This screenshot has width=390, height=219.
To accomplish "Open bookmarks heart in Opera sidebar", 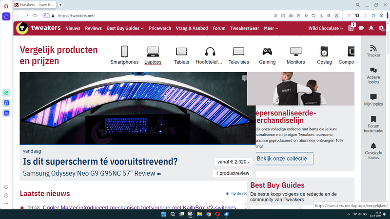I will click(6, 187).
